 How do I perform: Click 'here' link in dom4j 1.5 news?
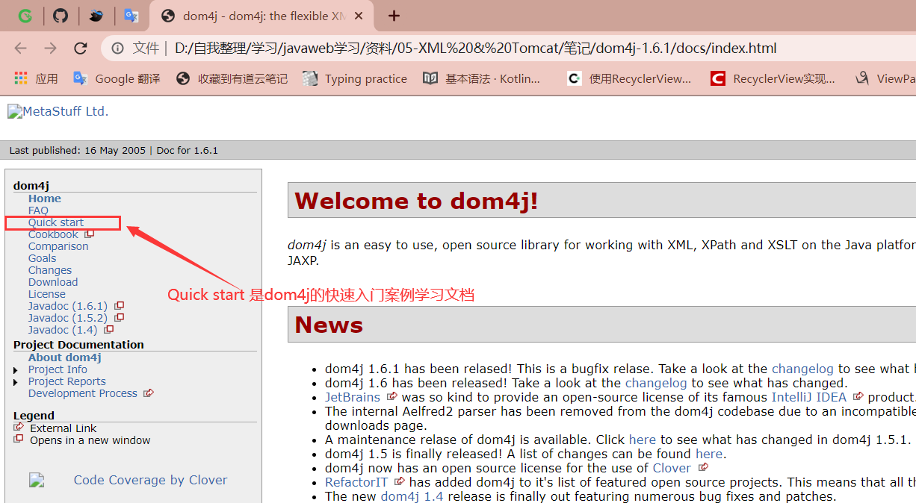point(709,454)
